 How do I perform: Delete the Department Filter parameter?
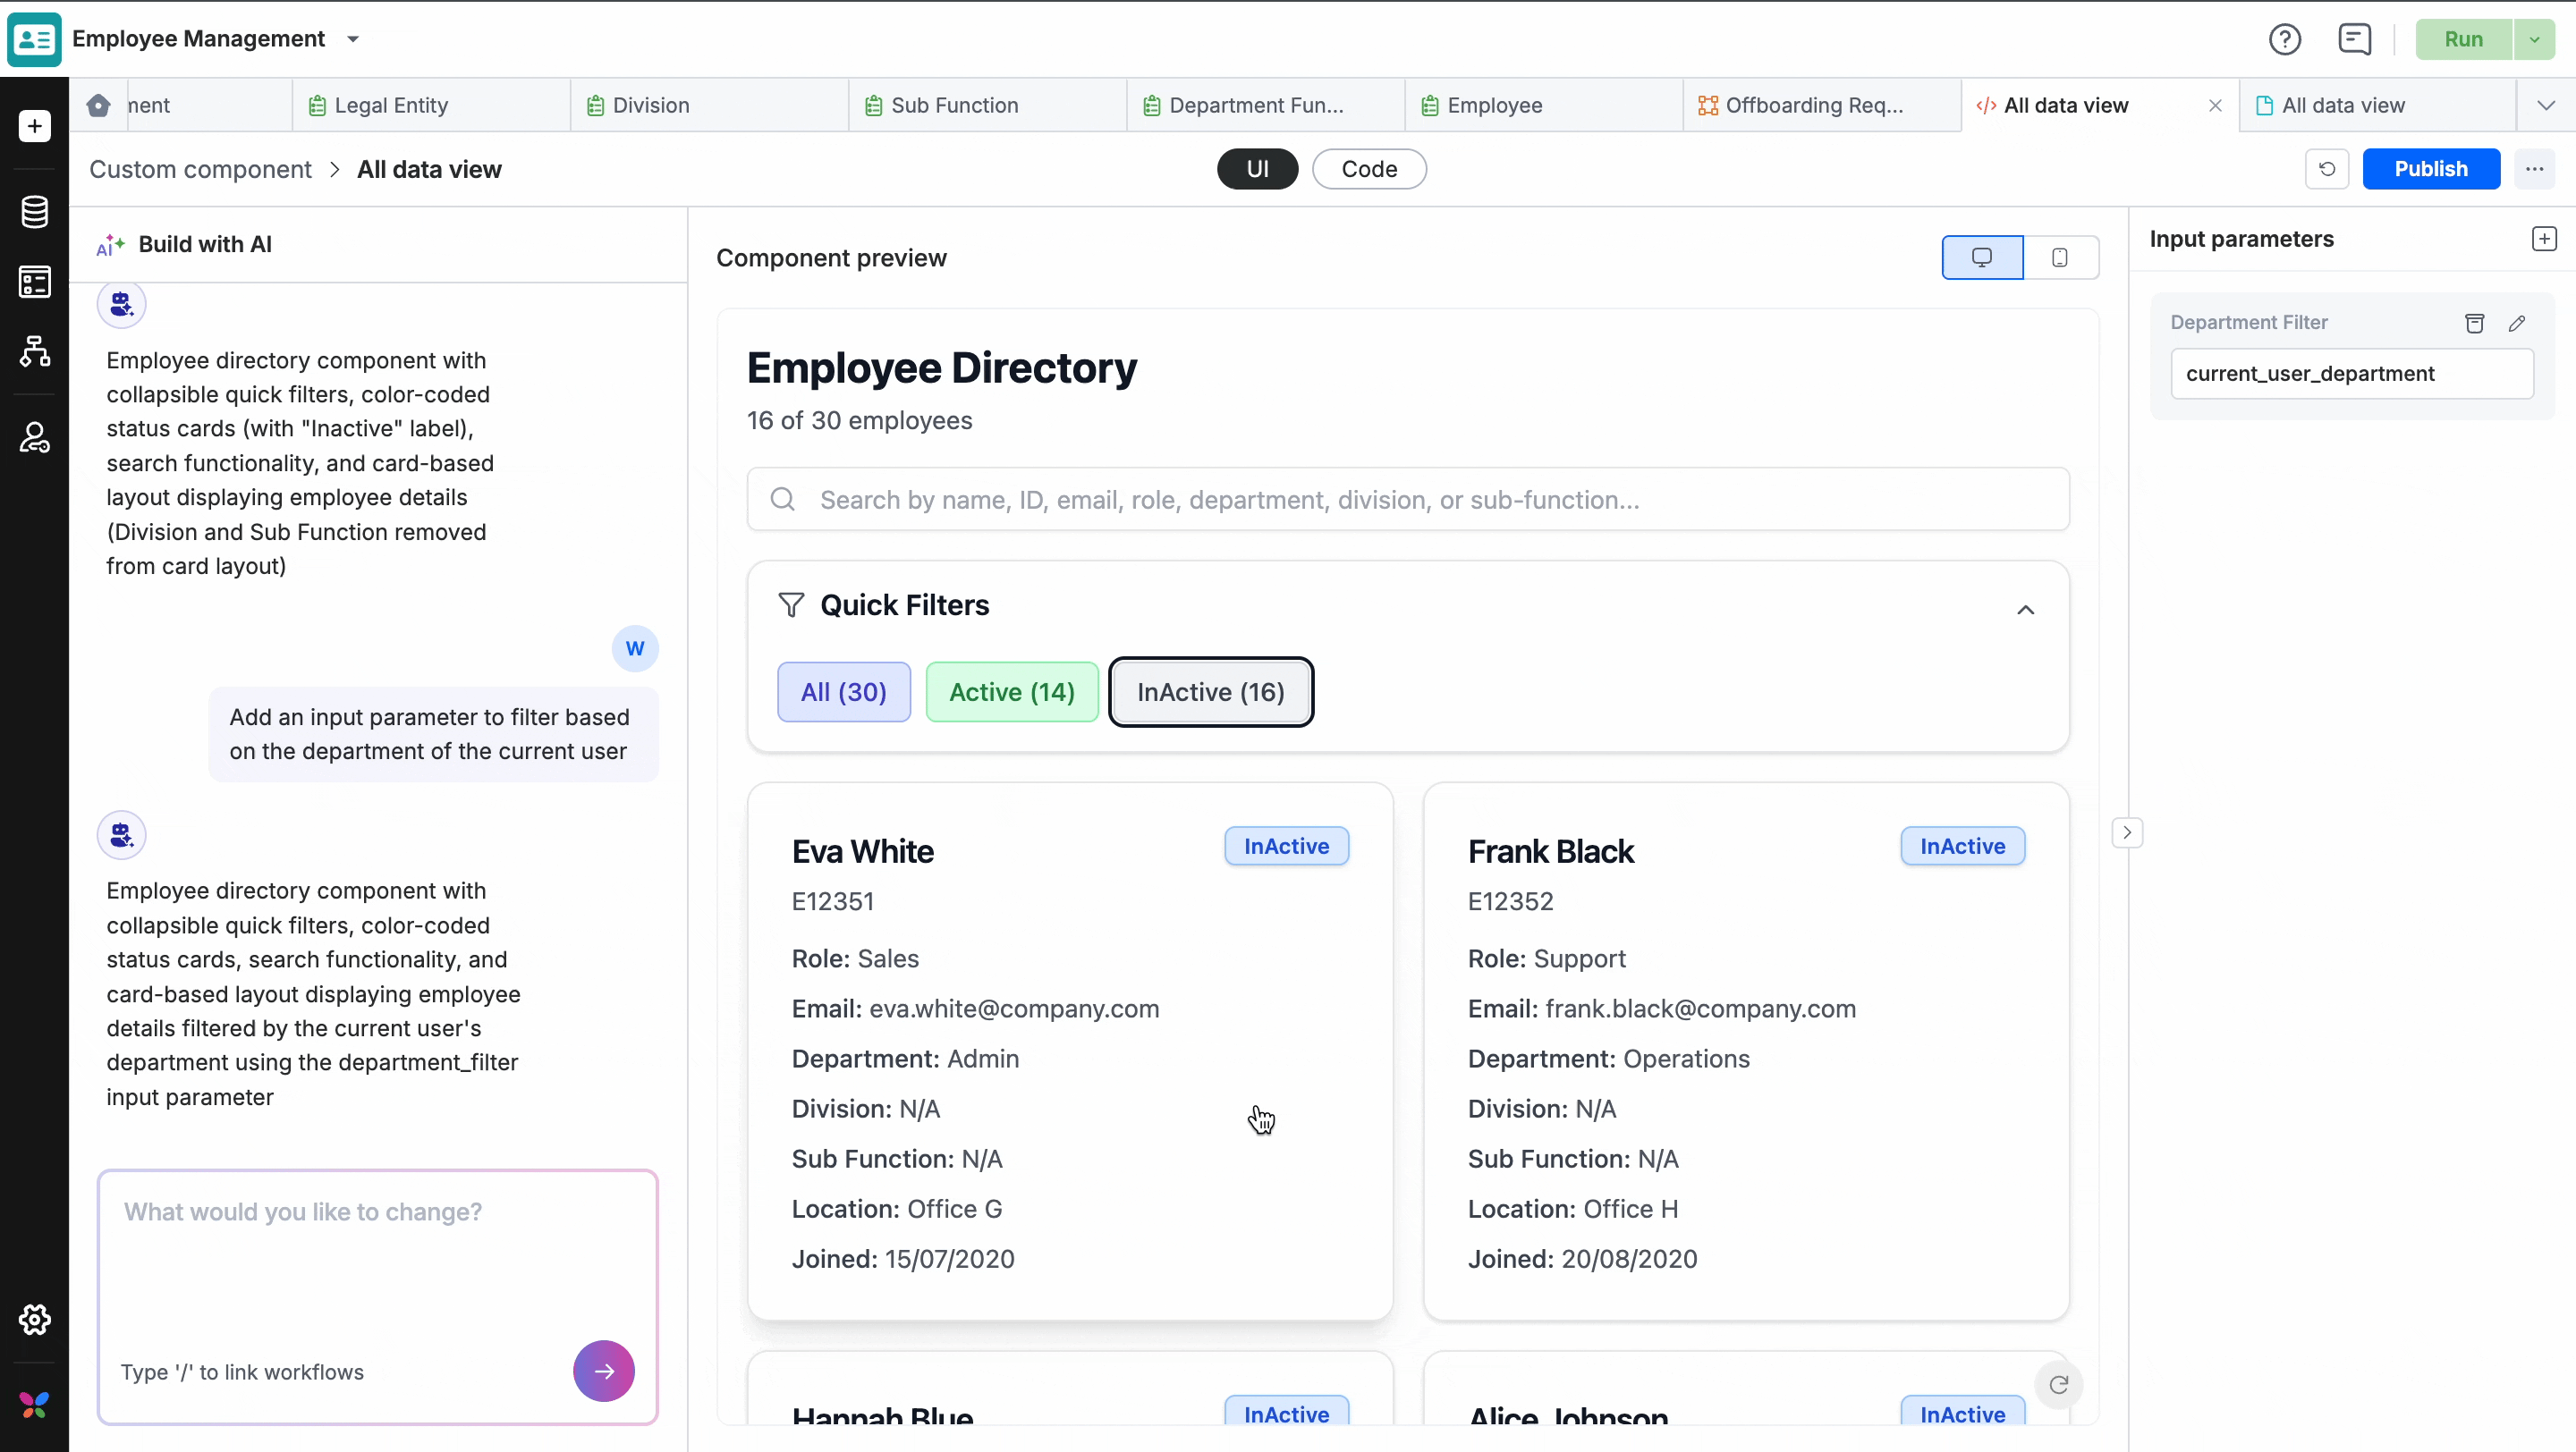pos(2475,323)
